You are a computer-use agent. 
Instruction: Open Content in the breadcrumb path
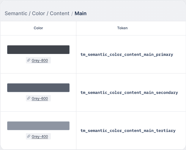(59, 13)
